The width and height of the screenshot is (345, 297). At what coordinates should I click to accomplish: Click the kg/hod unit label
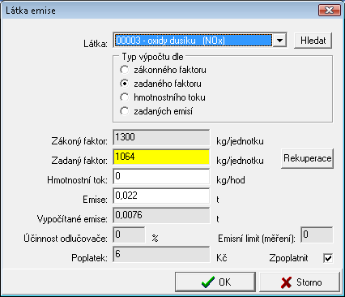click(x=231, y=180)
